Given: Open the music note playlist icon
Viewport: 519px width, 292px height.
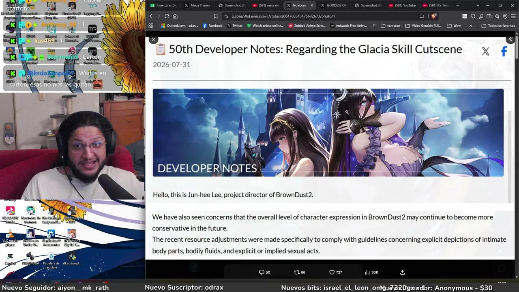Looking at the screenshot, I should coord(481,16).
